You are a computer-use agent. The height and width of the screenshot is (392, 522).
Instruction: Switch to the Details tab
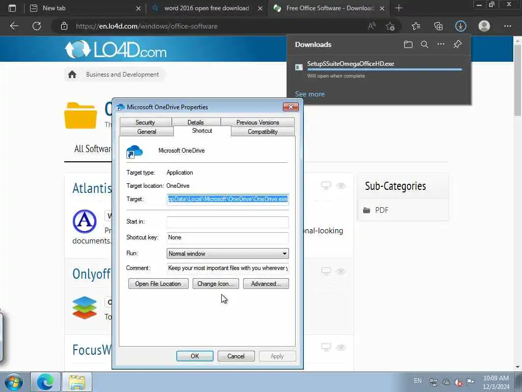click(195, 122)
